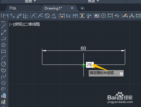This screenshot has width=141, height=107.
Task: Click the Dimension Update icon
Action: 138,16
